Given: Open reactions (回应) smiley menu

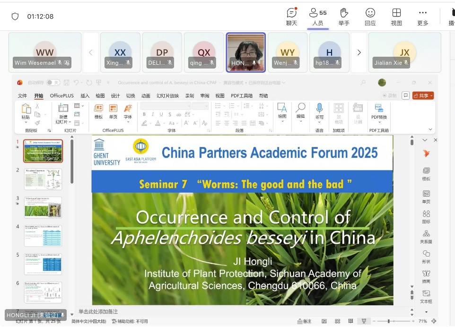Looking at the screenshot, I should 370,16.
